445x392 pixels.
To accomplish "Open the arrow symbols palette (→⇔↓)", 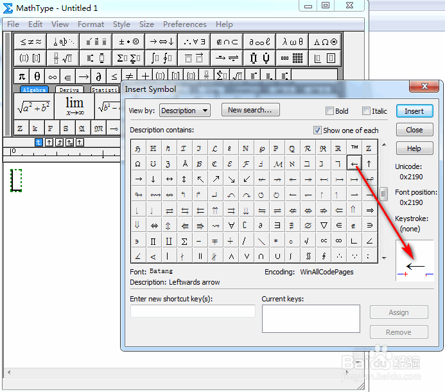I will [161, 42].
